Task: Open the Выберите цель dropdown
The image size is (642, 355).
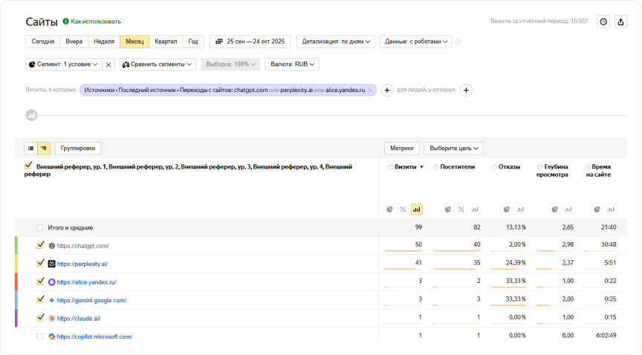Action: (453, 148)
